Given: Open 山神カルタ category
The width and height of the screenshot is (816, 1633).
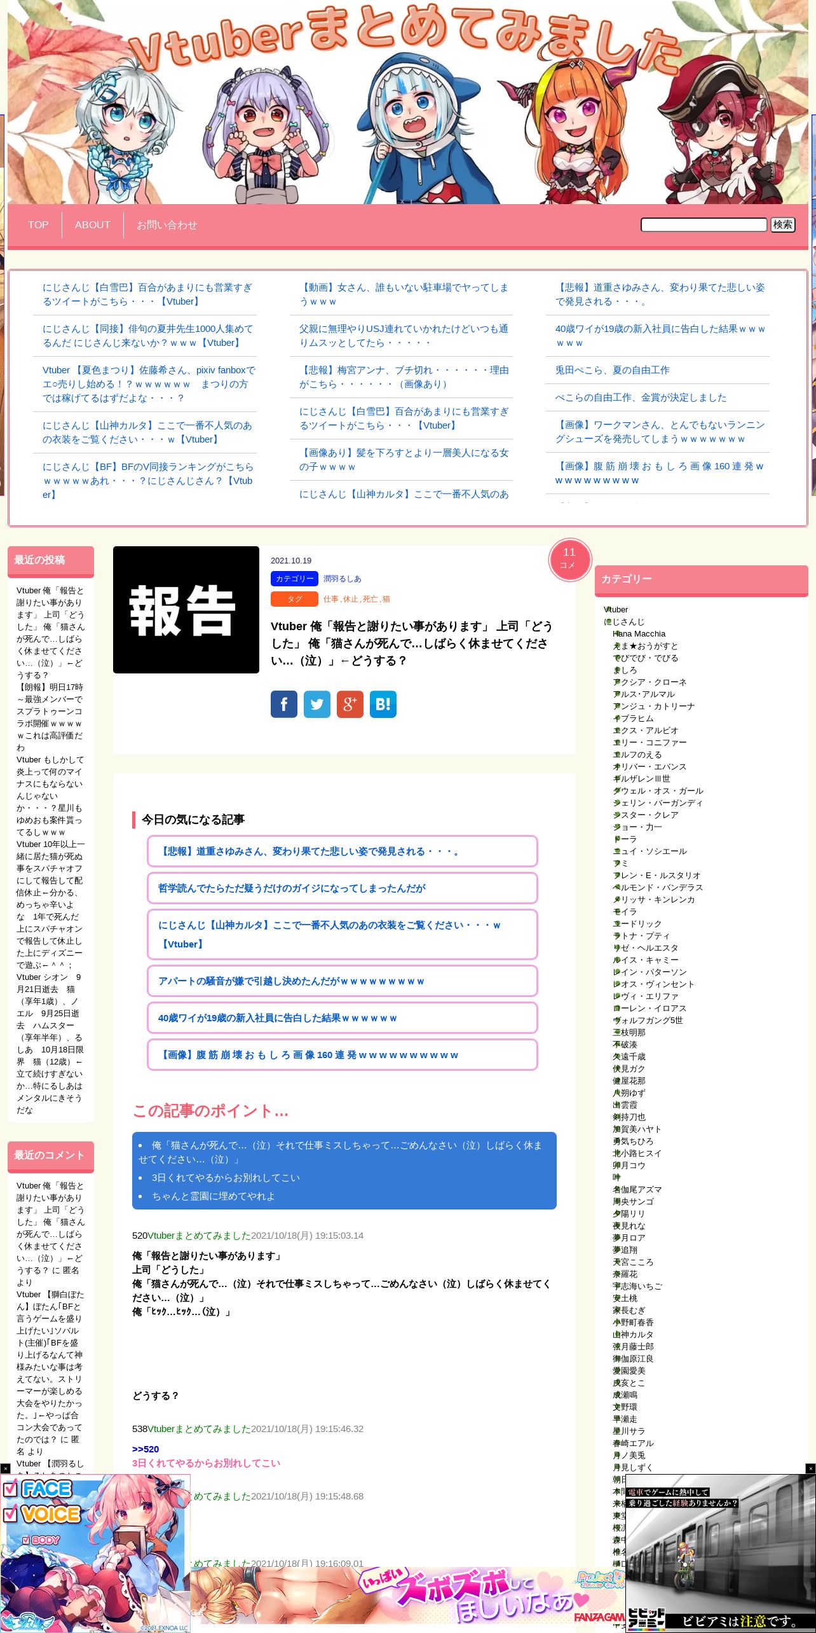Looking at the screenshot, I should 633,1335.
